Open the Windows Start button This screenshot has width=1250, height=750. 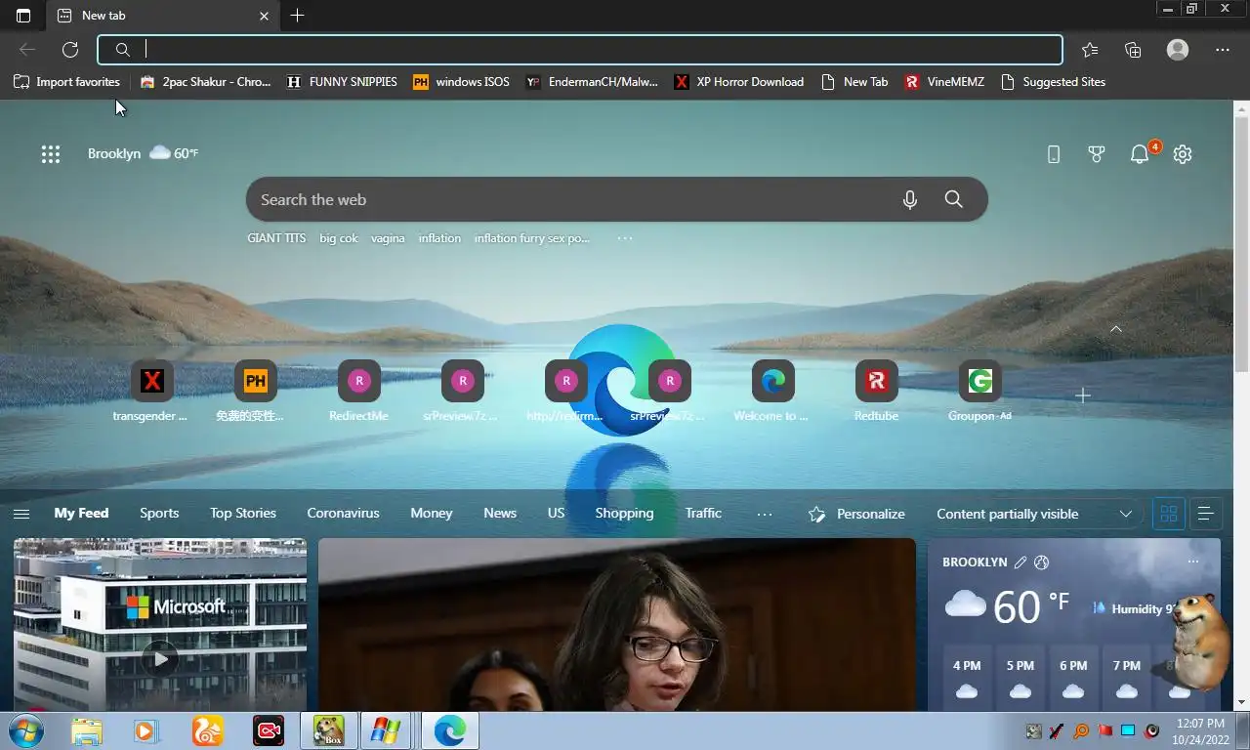tap(25, 730)
